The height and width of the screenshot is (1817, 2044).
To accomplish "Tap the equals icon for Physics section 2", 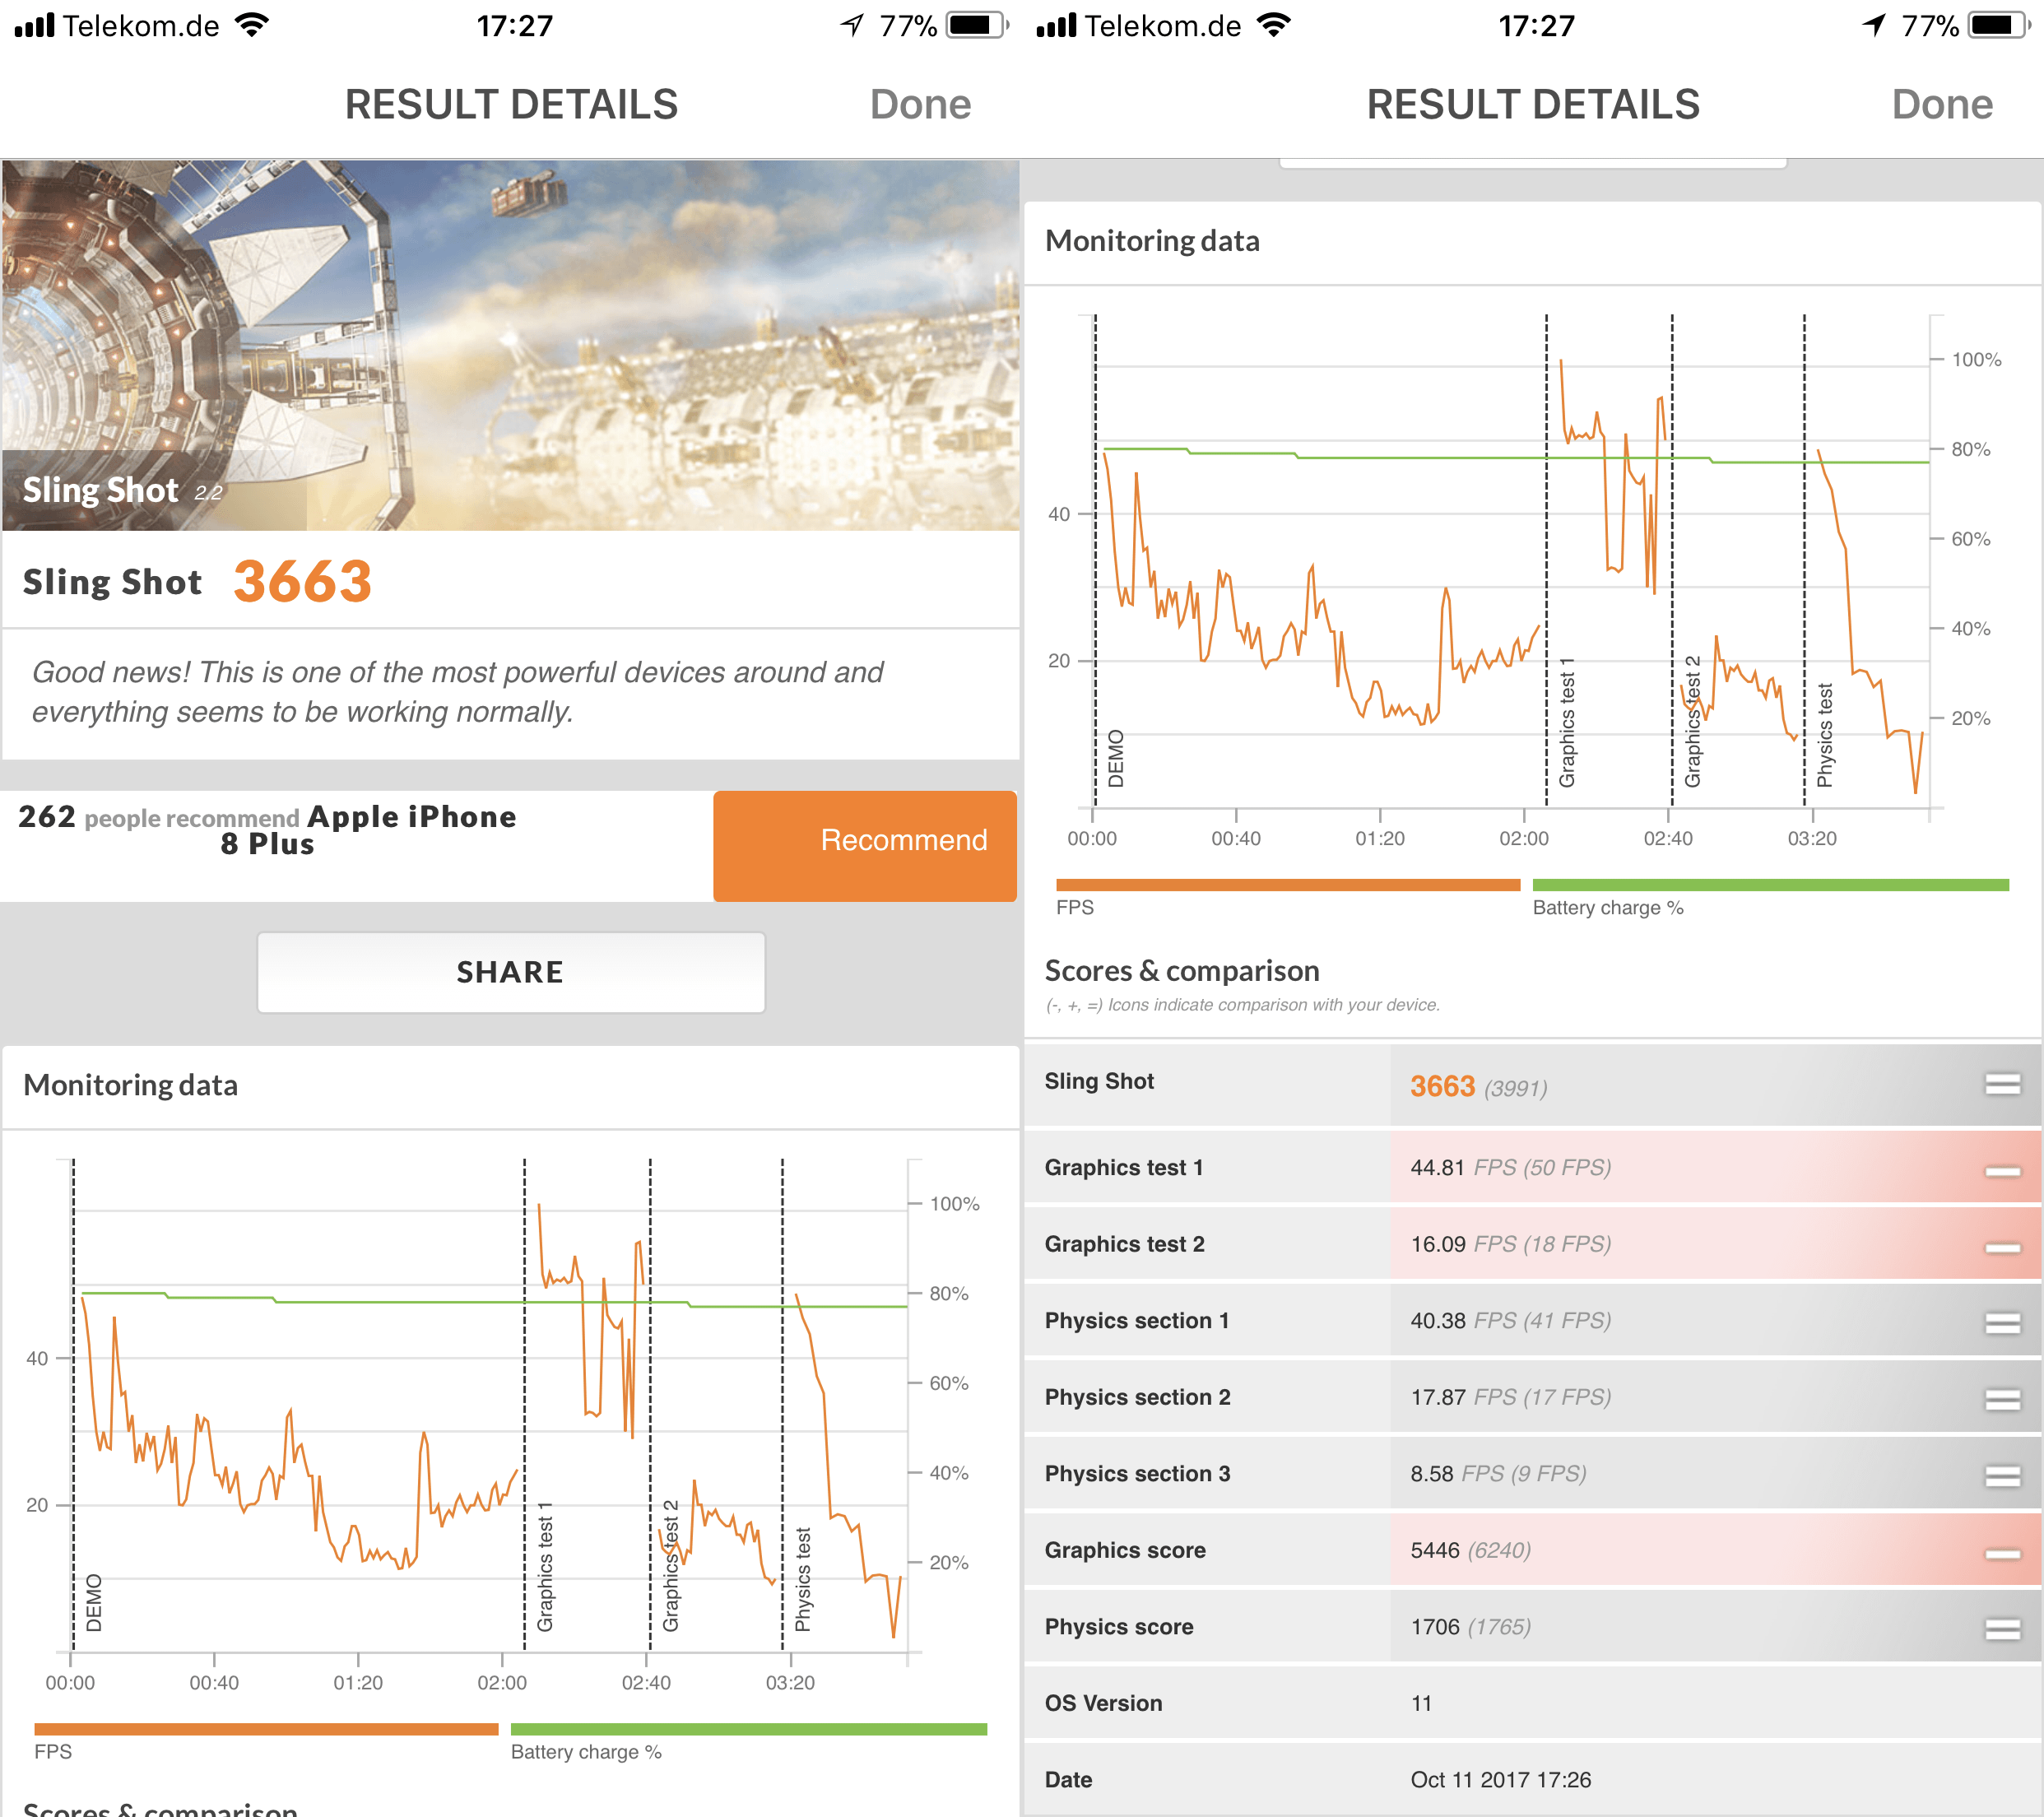I will point(2002,1399).
